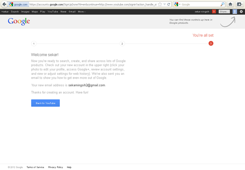Open the search engine selector dropdown
This screenshot has height=170, width=245.
[x=177, y=4]
